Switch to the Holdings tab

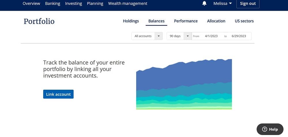pos(131,21)
